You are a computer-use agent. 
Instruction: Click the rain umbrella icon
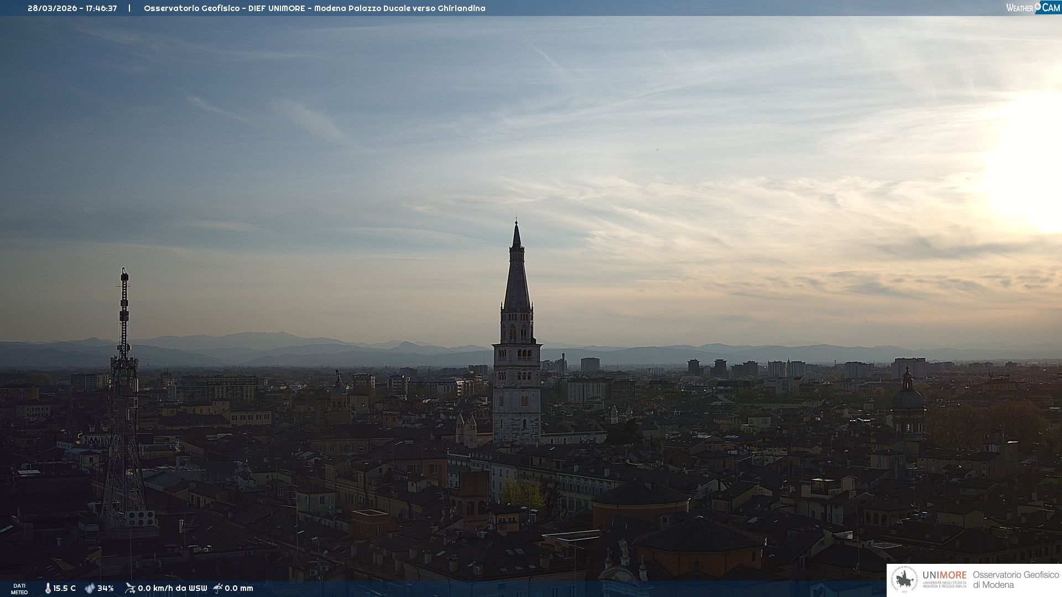[218, 588]
